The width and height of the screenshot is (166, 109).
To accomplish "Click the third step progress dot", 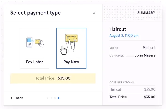I will tap(55, 98).
